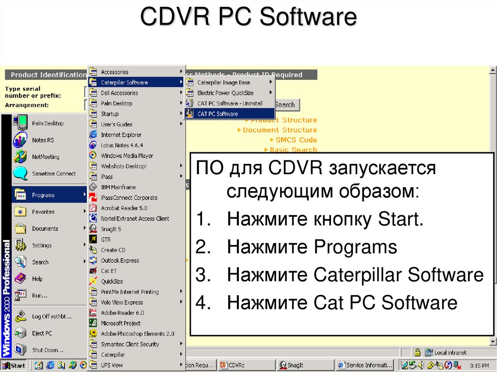The height and width of the screenshot is (372, 497).
Task: Click the SnagIt 5 icon in Programs list
Action: point(93,229)
